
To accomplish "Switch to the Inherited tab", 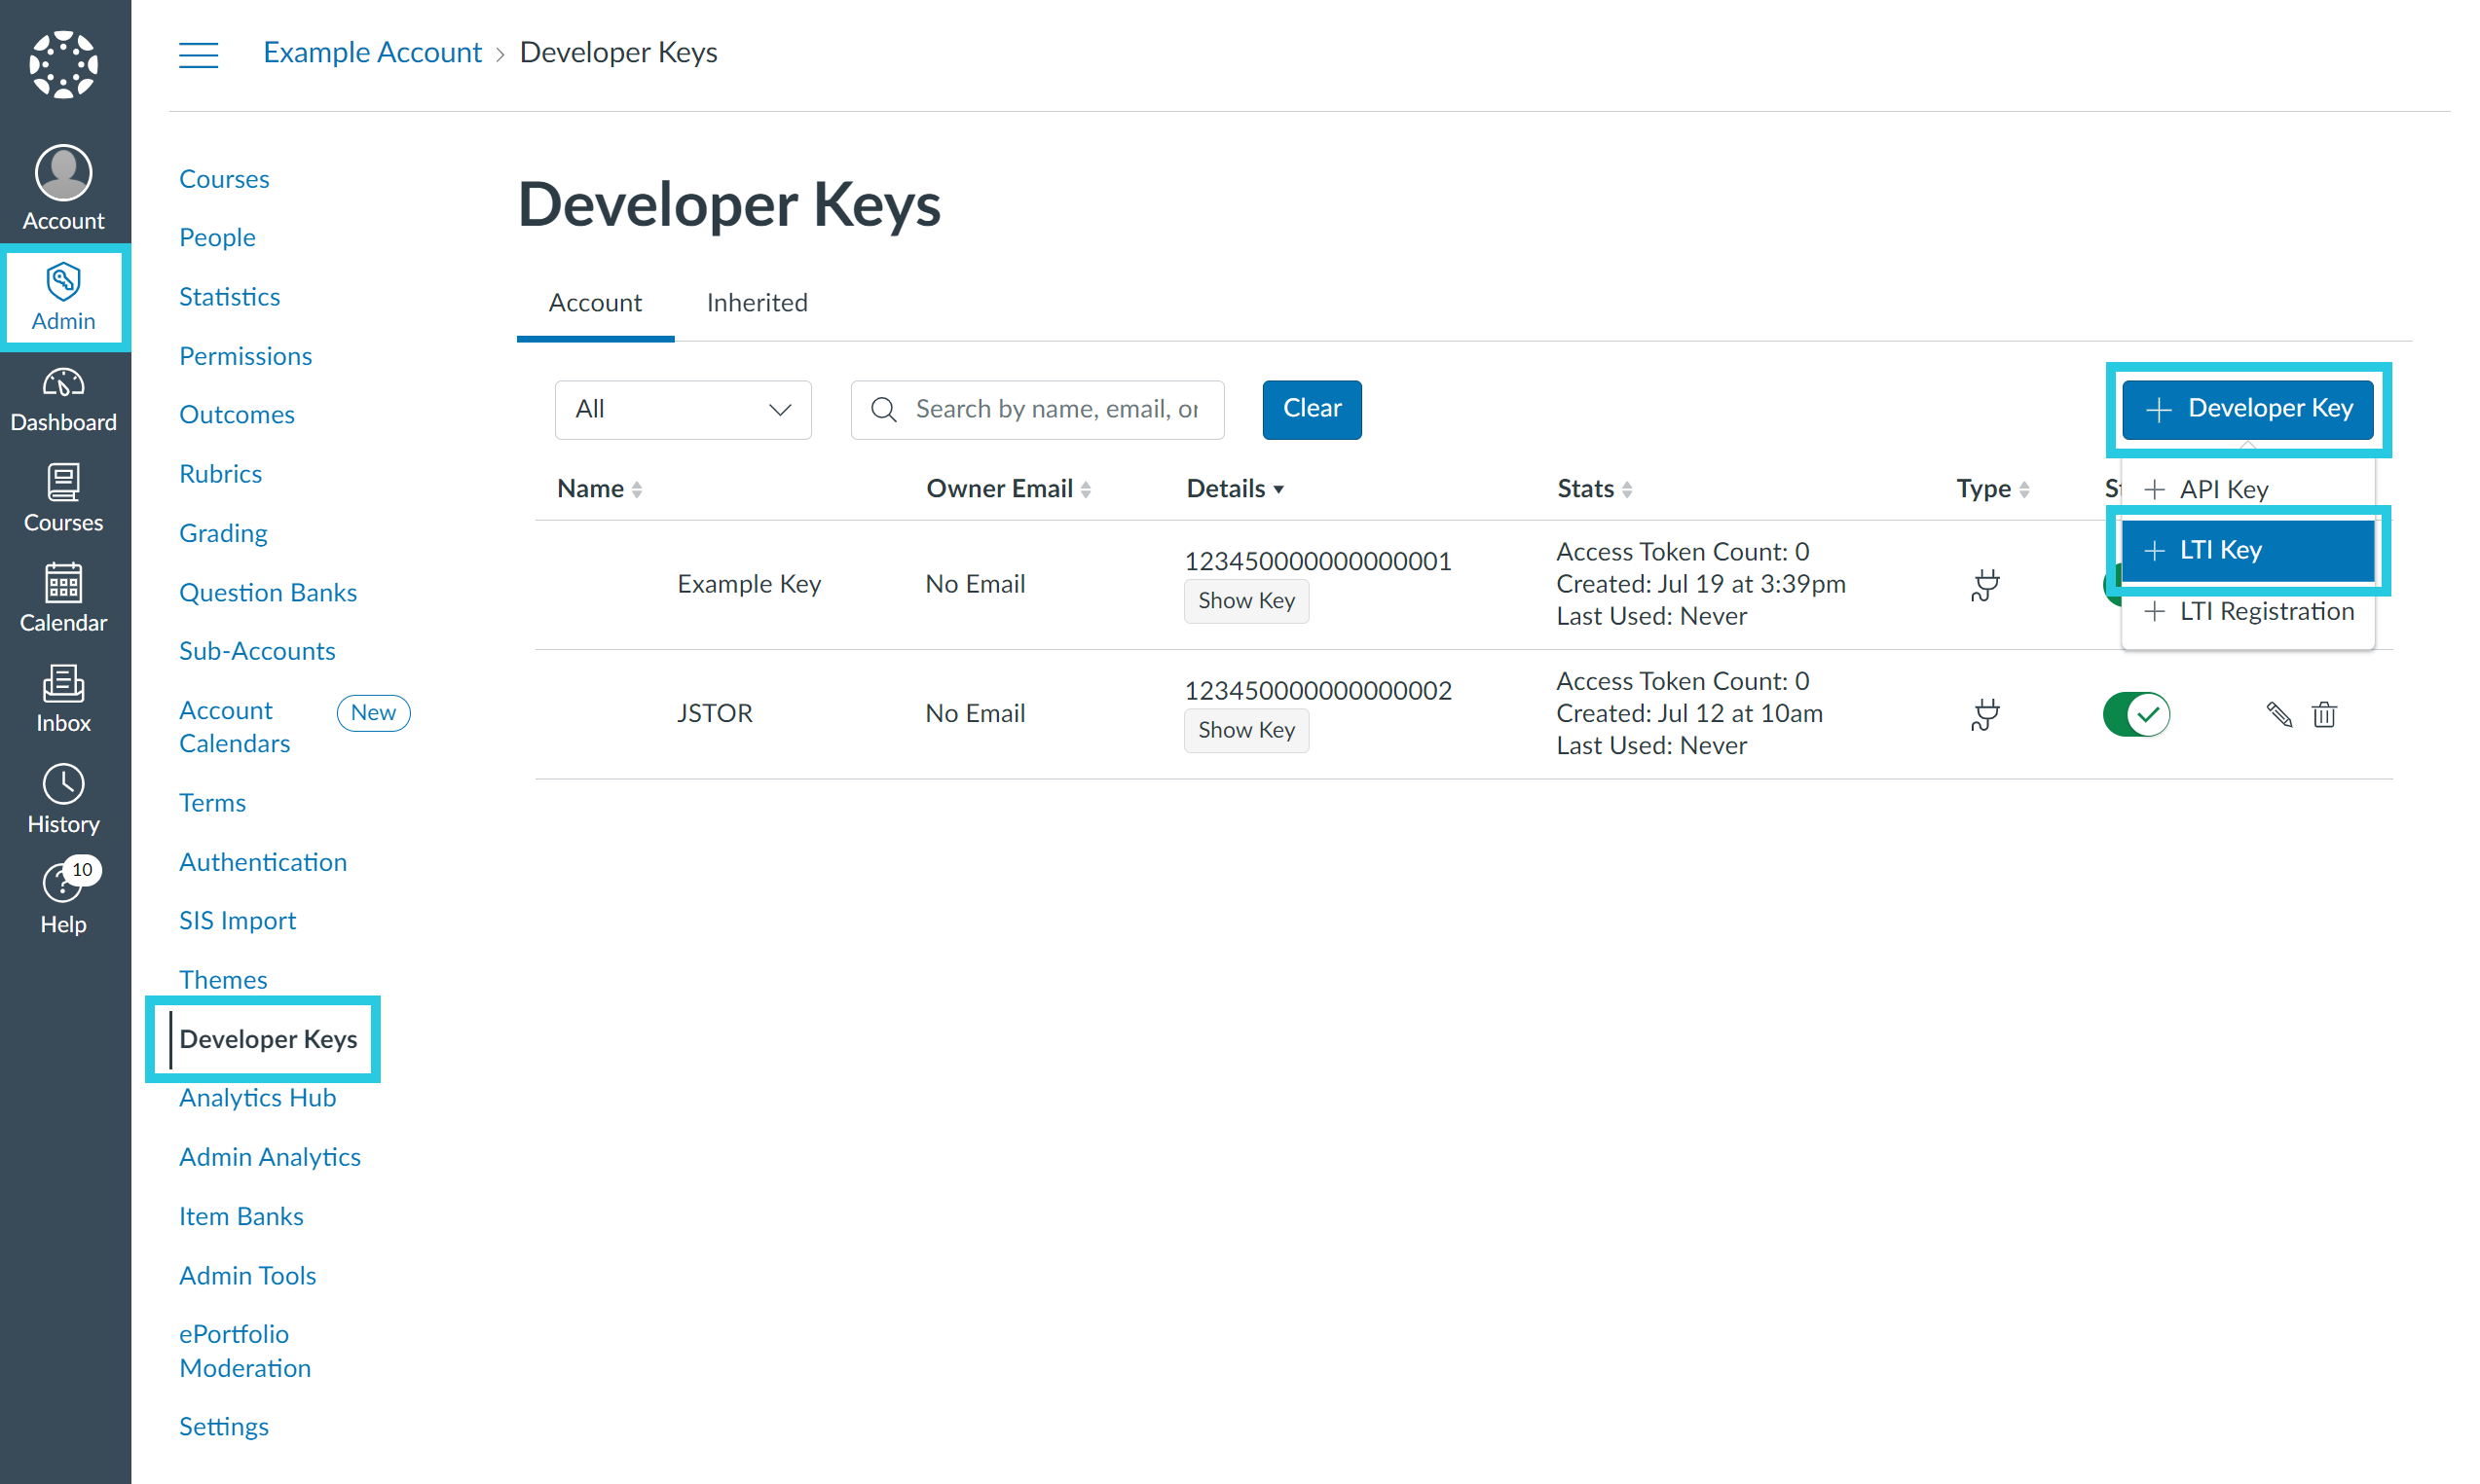I will pos(755,301).
